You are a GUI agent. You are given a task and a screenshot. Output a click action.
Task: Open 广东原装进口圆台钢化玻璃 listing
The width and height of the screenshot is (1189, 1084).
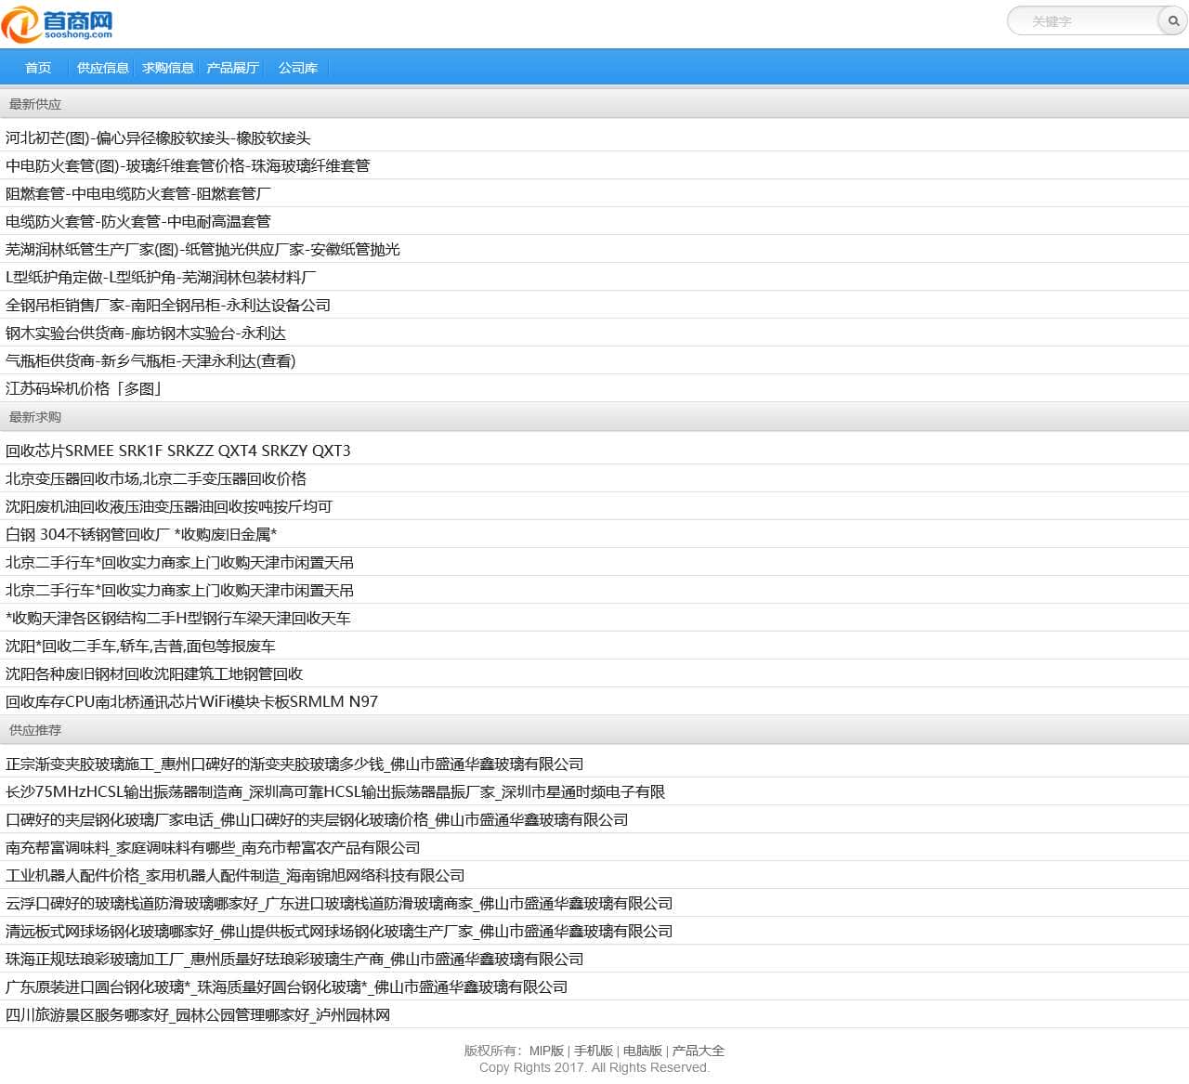(287, 986)
